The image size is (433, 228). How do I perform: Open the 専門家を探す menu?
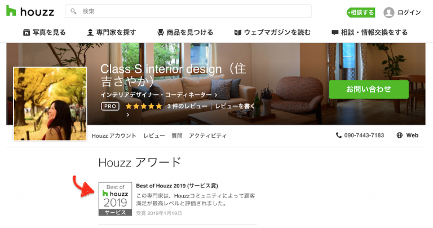coord(112,32)
